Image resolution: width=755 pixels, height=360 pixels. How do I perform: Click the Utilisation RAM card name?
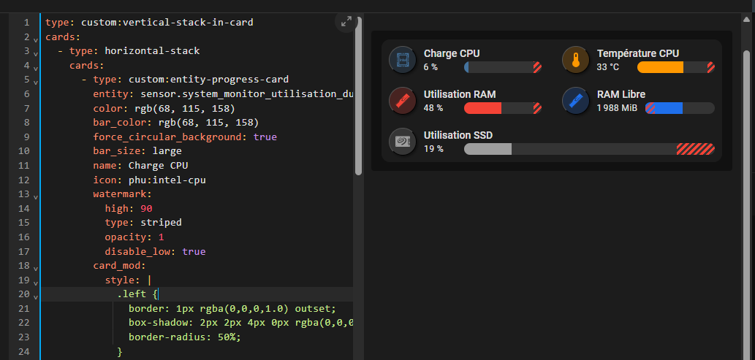click(460, 94)
